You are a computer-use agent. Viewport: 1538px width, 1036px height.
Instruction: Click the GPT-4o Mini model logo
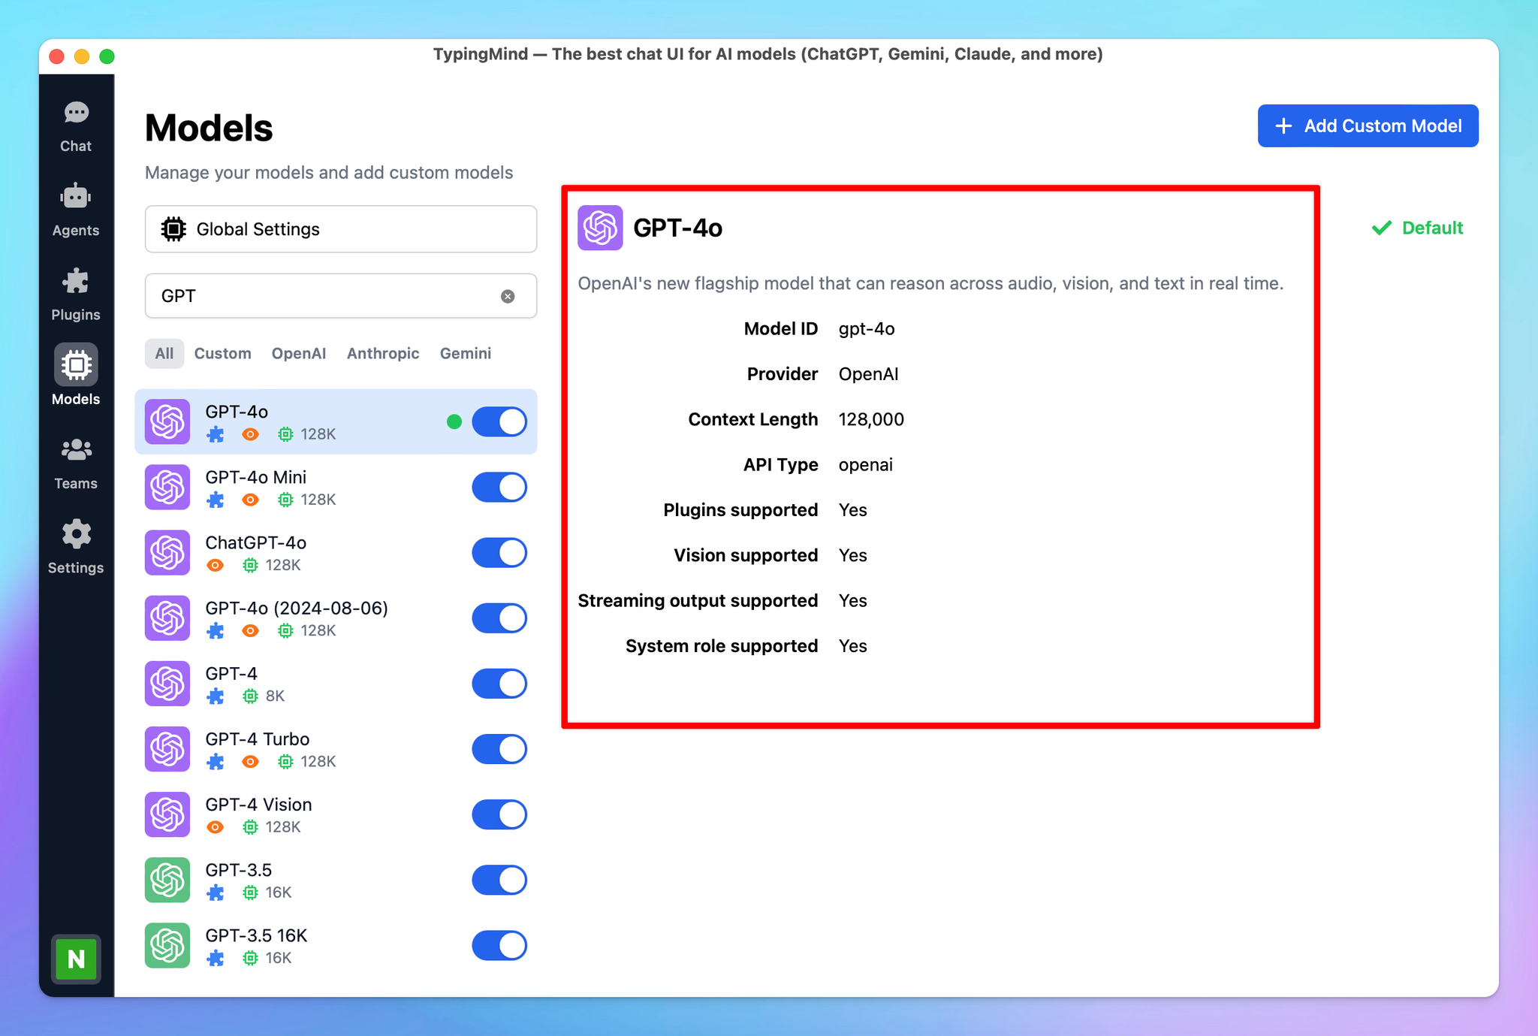click(167, 487)
